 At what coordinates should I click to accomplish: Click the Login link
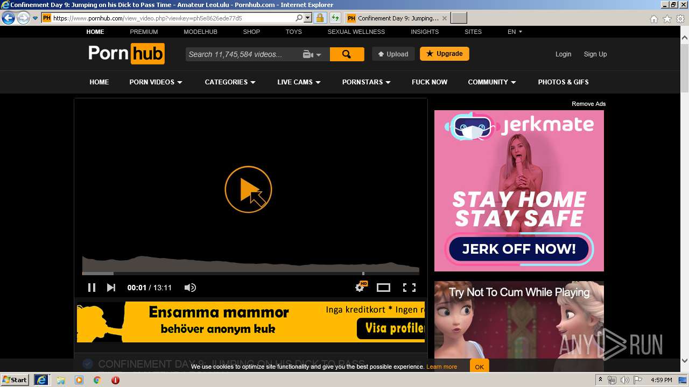point(564,54)
